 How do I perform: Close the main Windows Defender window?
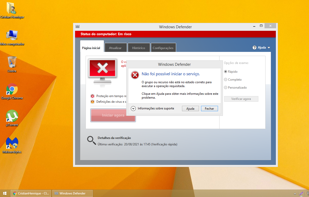[270, 26]
